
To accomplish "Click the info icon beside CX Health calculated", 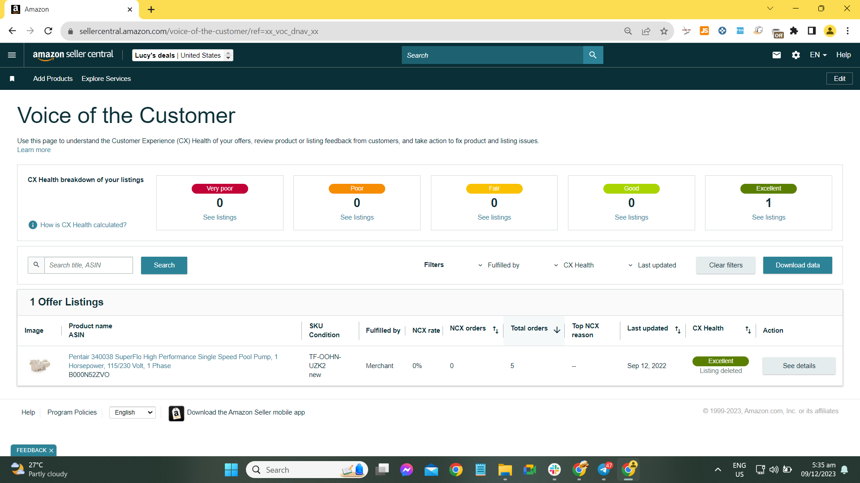I will point(33,225).
